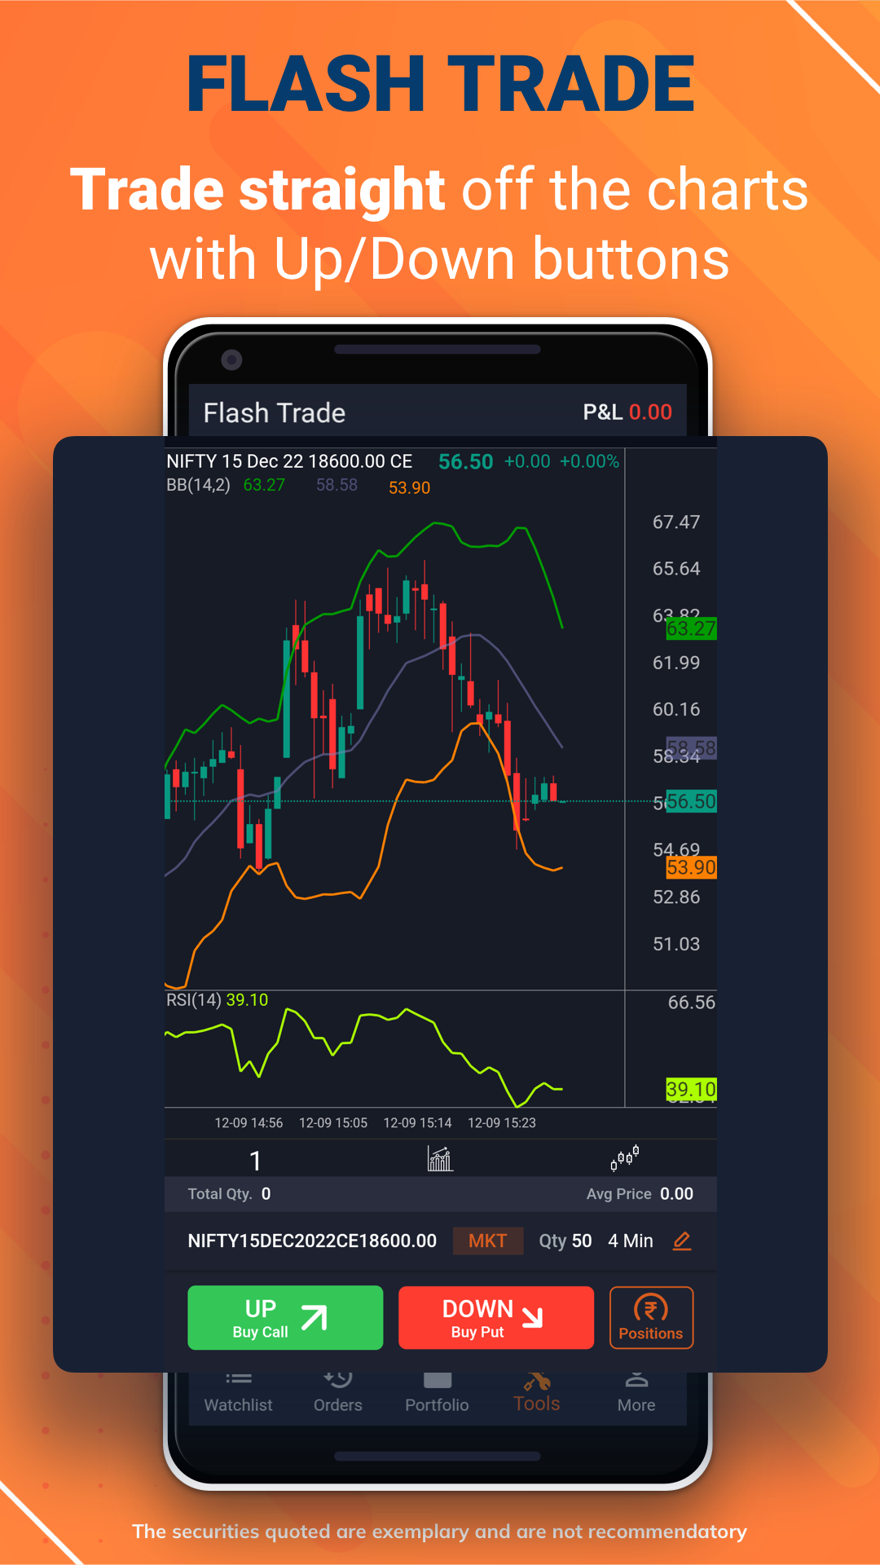Viewport: 880px width, 1565px height.
Task: Tap the P&L value in header
Action: tap(649, 412)
